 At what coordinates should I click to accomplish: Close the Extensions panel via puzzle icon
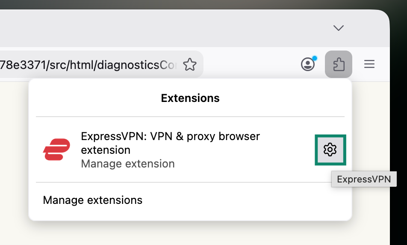coord(339,64)
